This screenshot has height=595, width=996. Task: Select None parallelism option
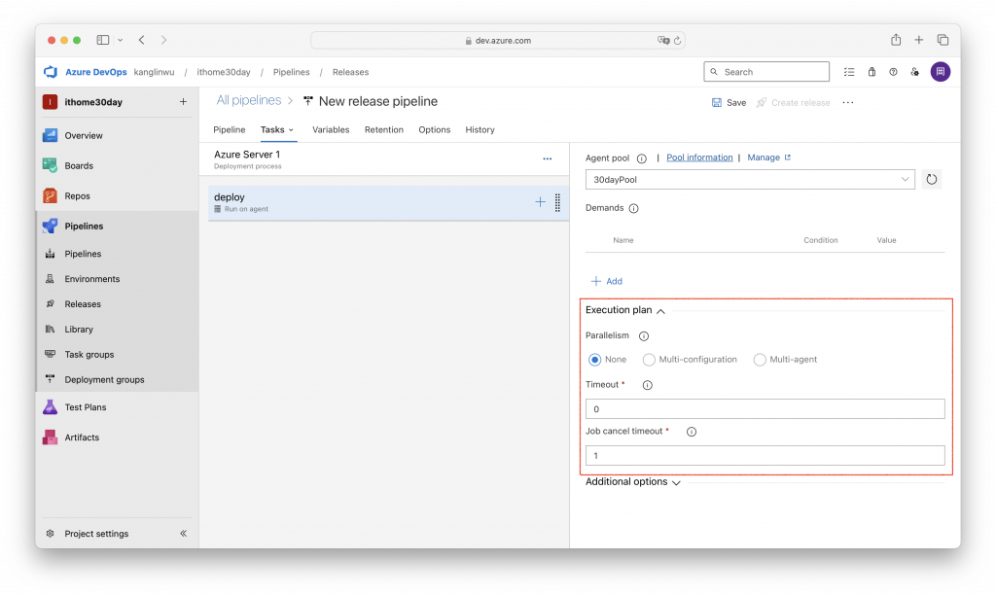tap(594, 360)
